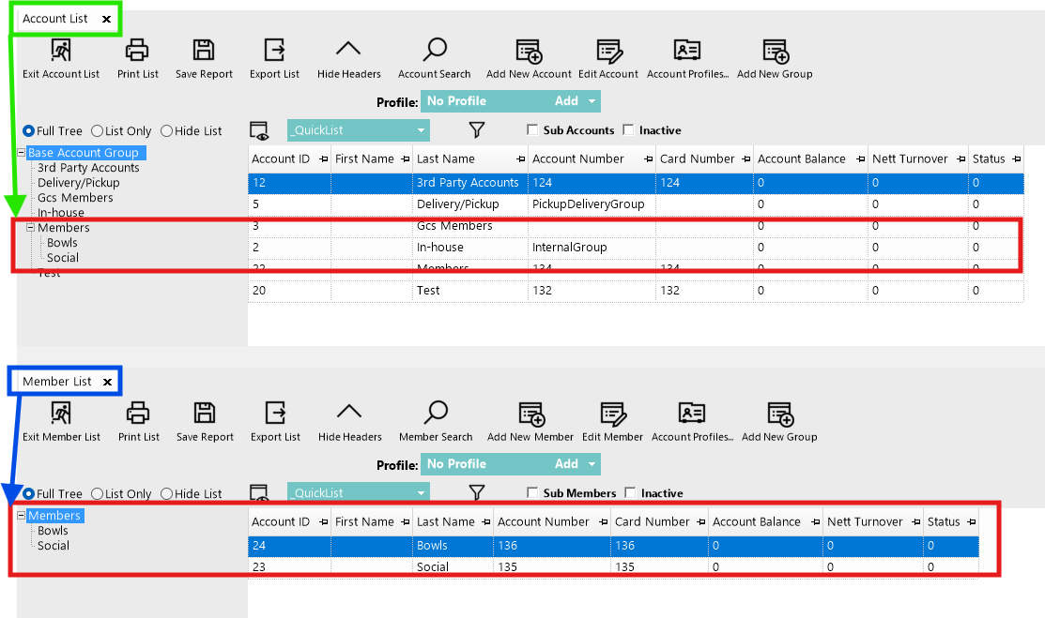Click Hide Headers in Account List toolbar
Screen dimensions: 1045x618
[348, 58]
